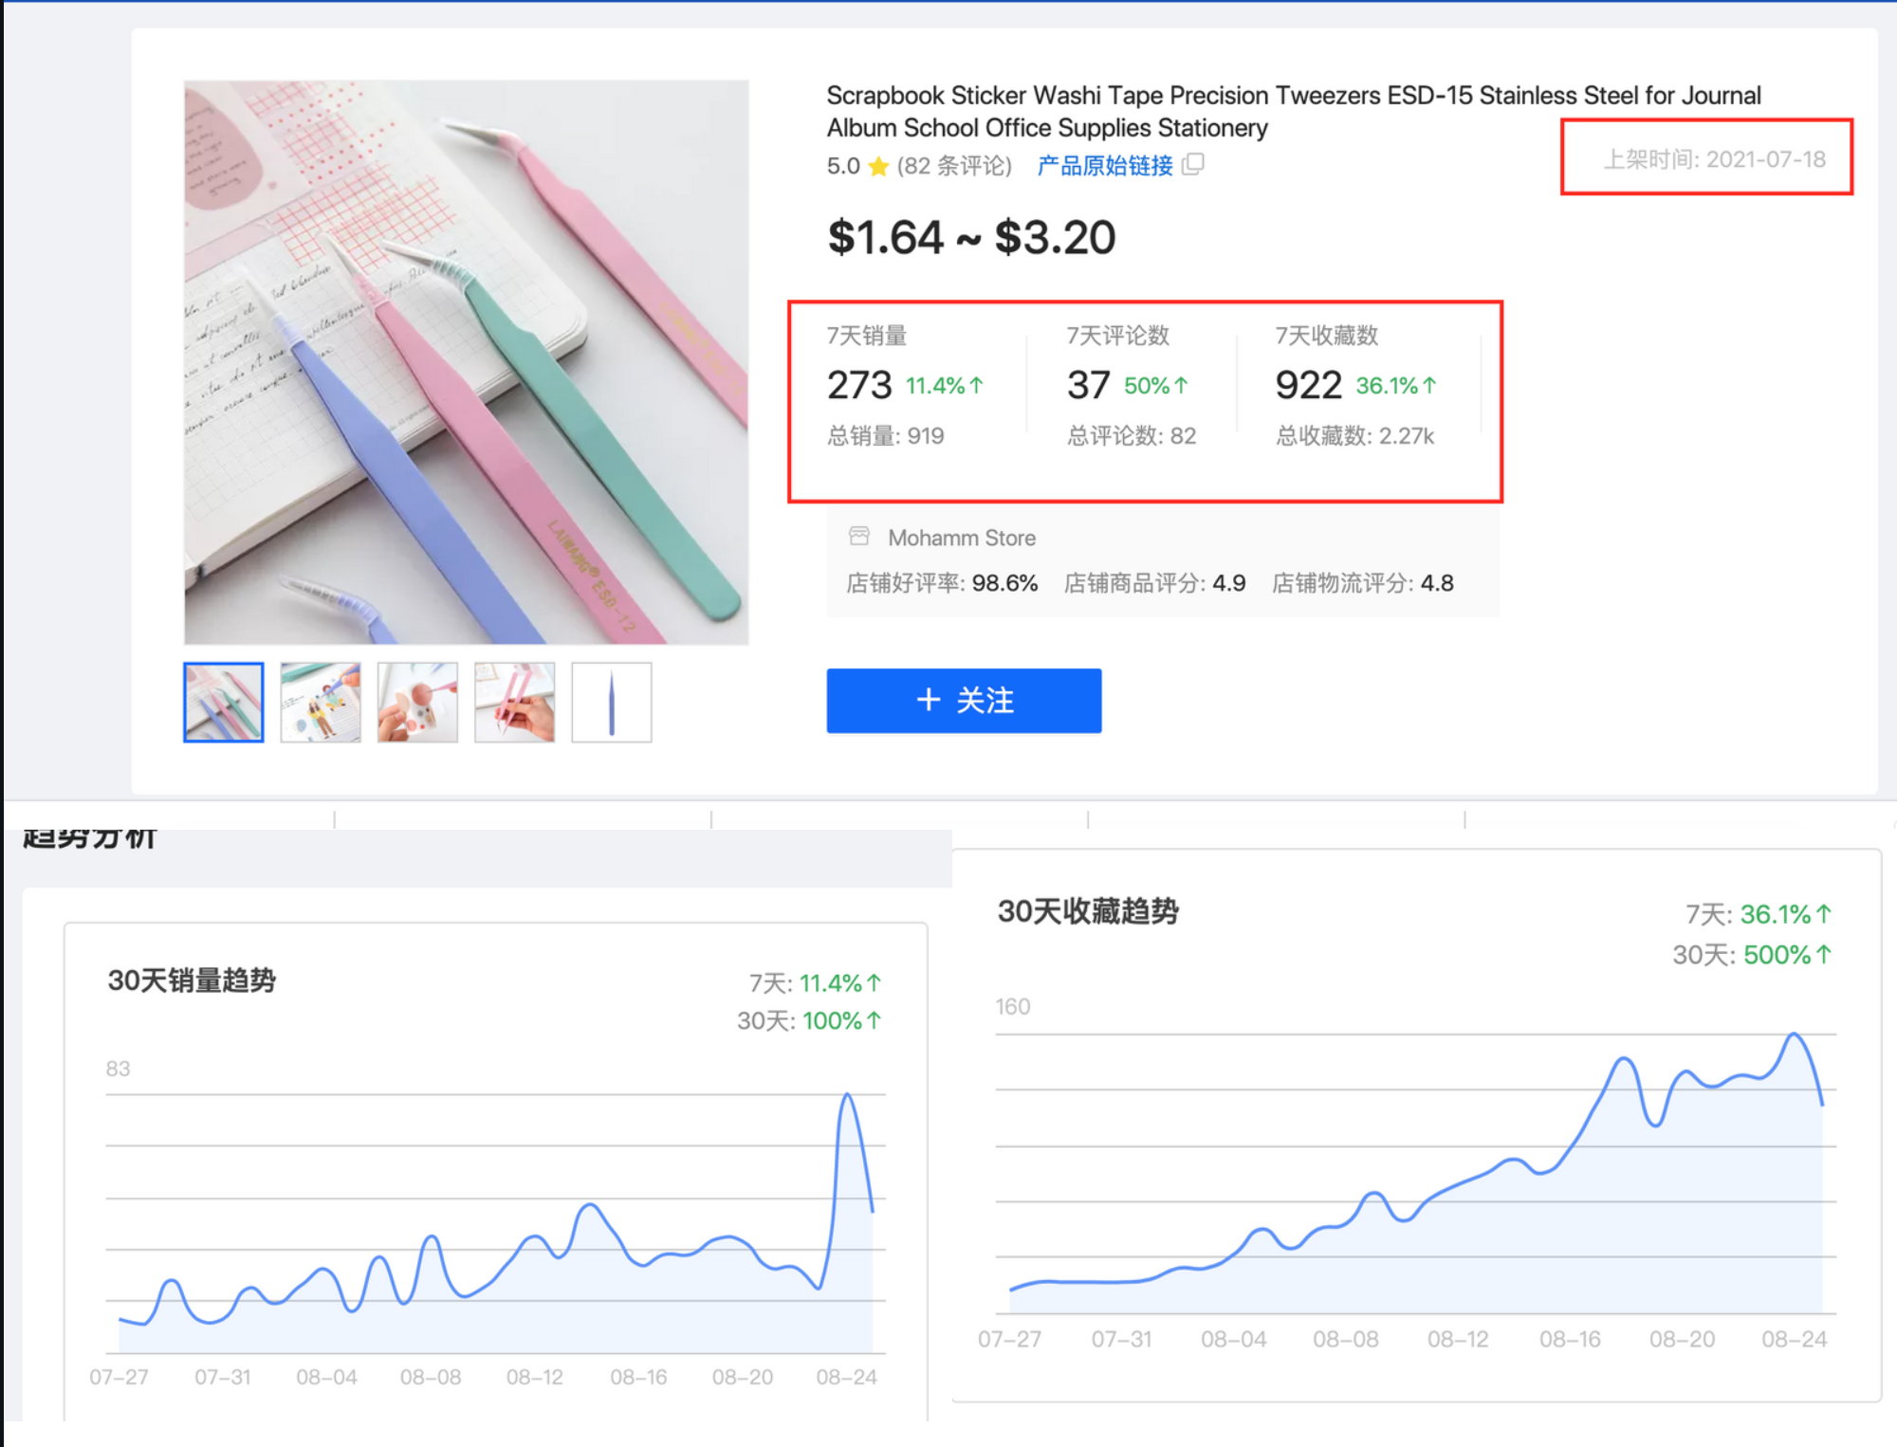1897x1447 pixels.
Task: Select the first product thumbnail of pastel tweezers
Action: (222, 701)
